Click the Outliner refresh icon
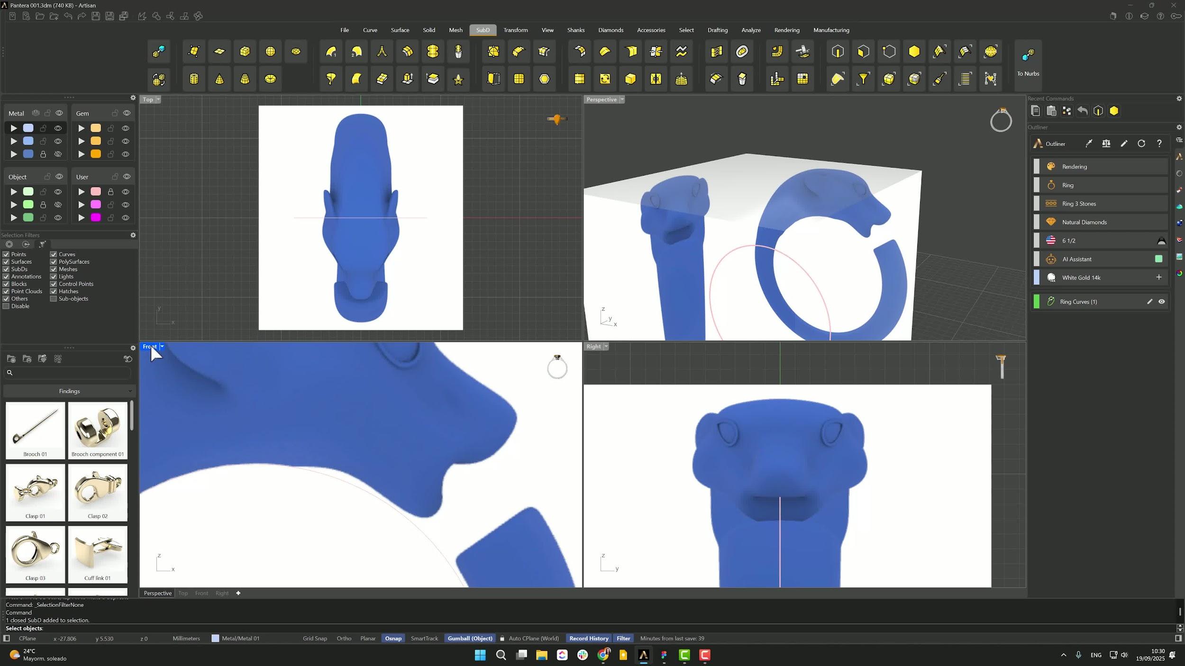This screenshot has width=1185, height=666. 1141,144
